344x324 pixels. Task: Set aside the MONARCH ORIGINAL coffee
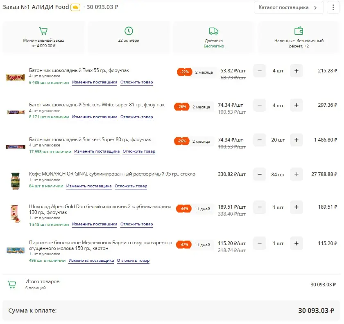(131, 186)
